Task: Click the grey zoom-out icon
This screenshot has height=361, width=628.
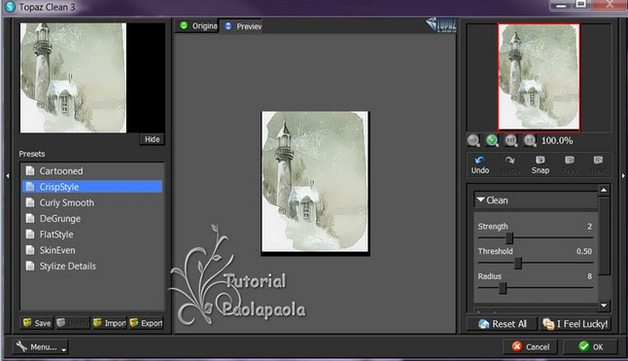Action: (473, 140)
